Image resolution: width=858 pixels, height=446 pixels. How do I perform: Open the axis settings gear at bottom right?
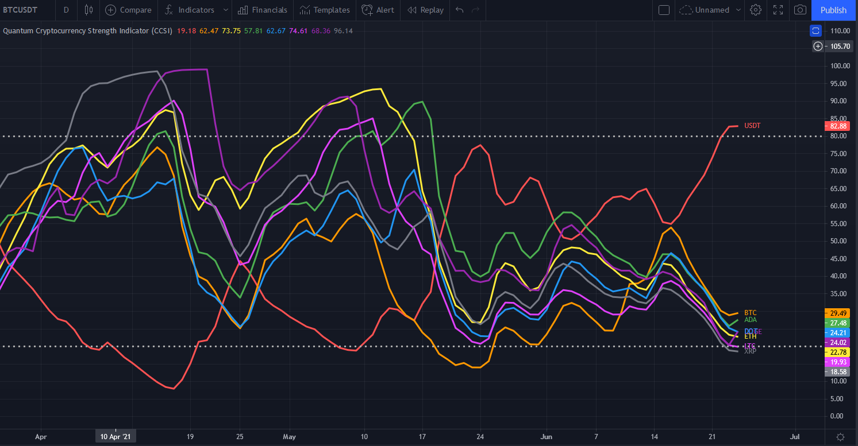click(841, 436)
